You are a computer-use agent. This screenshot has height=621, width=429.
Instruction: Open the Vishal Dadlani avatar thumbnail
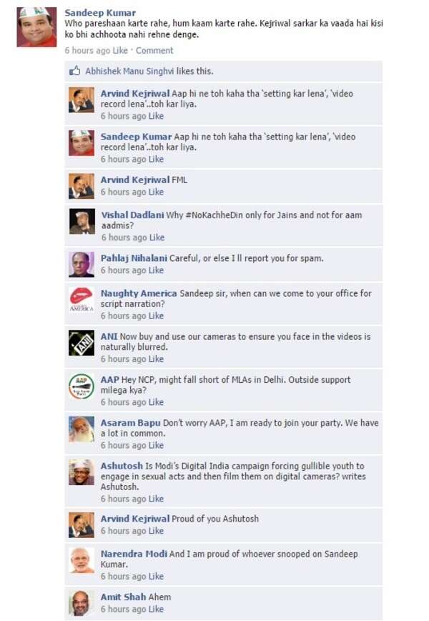pyautogui.click(x=82, y=221)
